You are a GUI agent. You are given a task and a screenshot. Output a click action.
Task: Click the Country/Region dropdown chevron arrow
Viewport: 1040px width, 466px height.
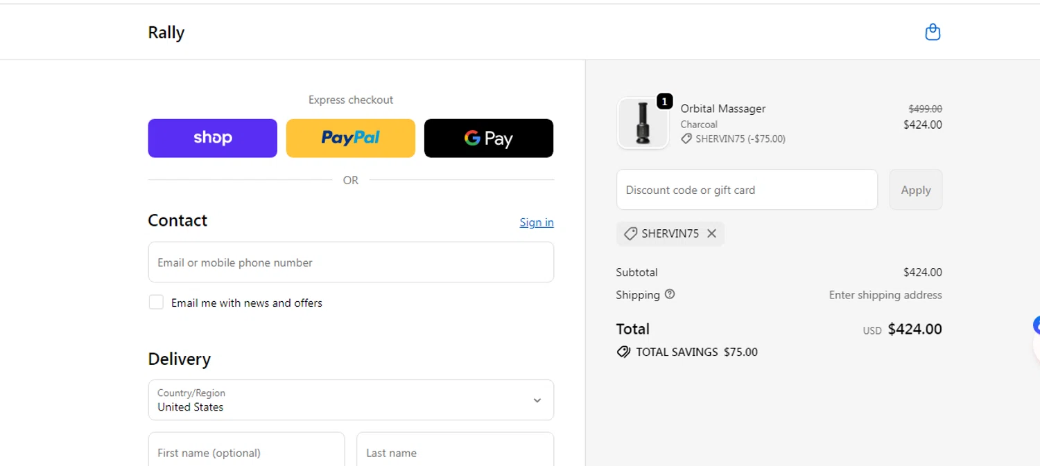coord(537,400)
